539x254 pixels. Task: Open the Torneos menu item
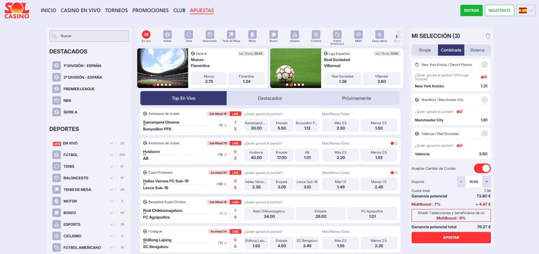(116, 10)
